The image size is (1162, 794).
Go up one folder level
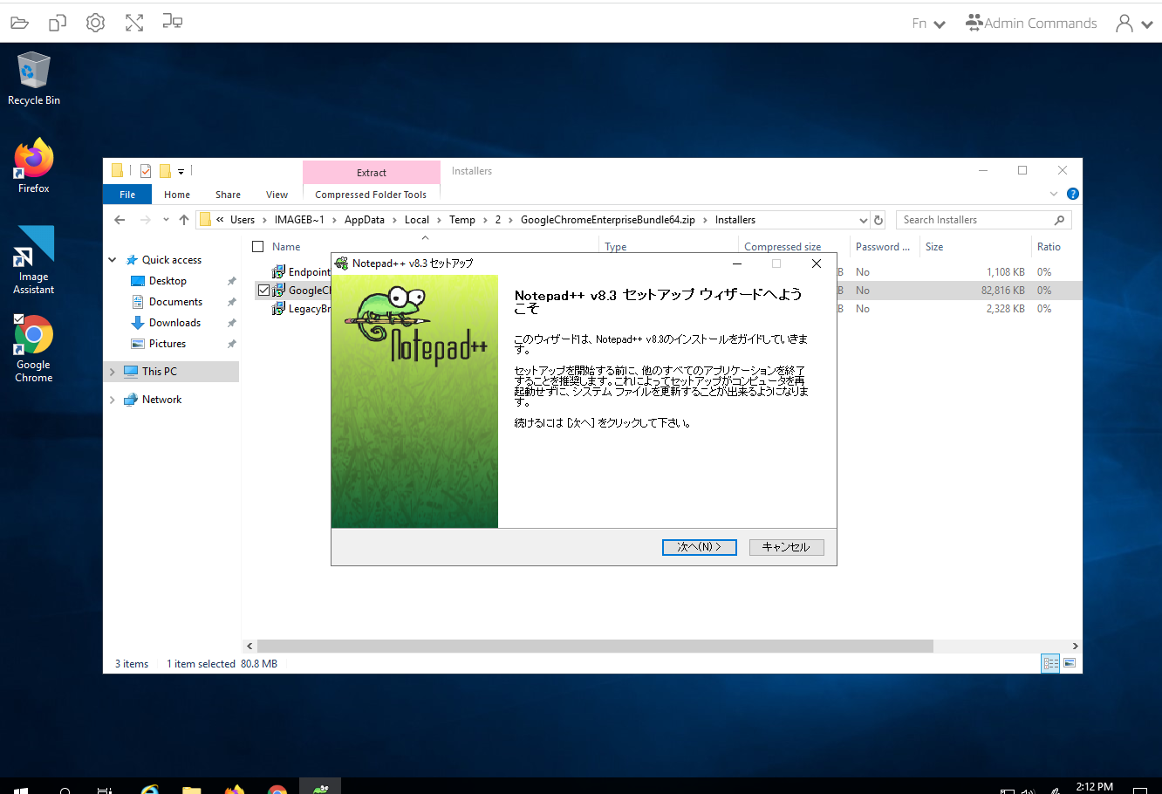[184, 220]
